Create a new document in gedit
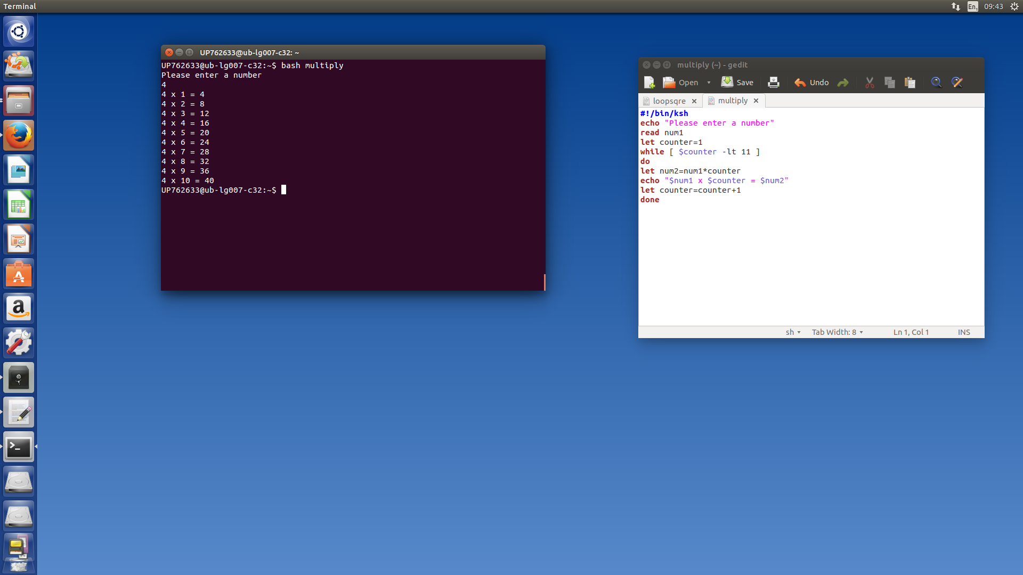The width and height of the screenshot is (1023, 575). click(649, 83)
